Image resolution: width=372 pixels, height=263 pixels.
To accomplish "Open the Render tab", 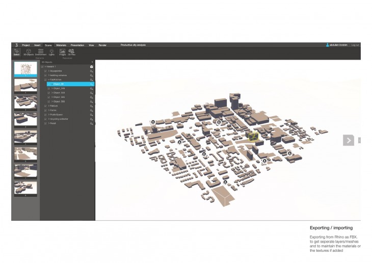I will coord(102,45).
